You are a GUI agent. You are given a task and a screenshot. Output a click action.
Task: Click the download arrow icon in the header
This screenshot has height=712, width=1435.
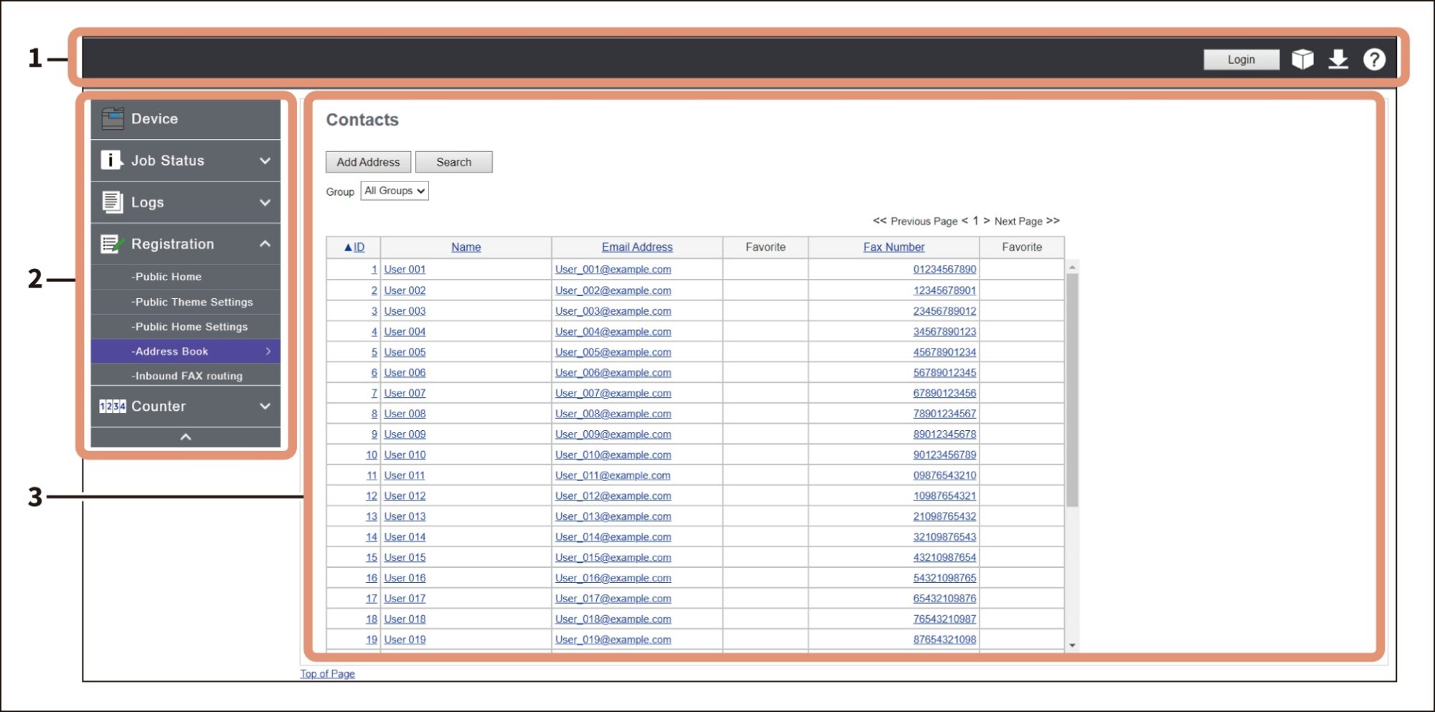[x=1339, y=60]
